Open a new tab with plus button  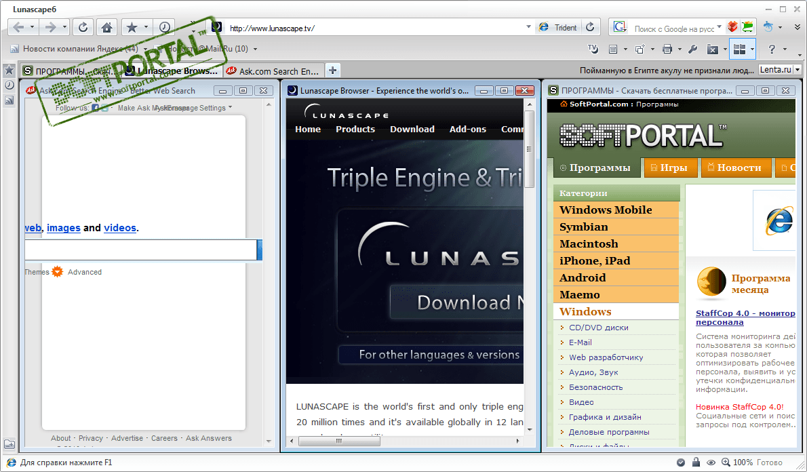coord(333,71)
